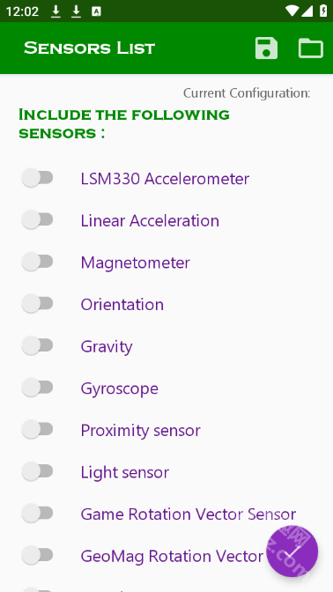The image size is (333, 592).
Task: Turn on the Gyroscope switch
Action: pyautogui.click(x=37, y=388)
